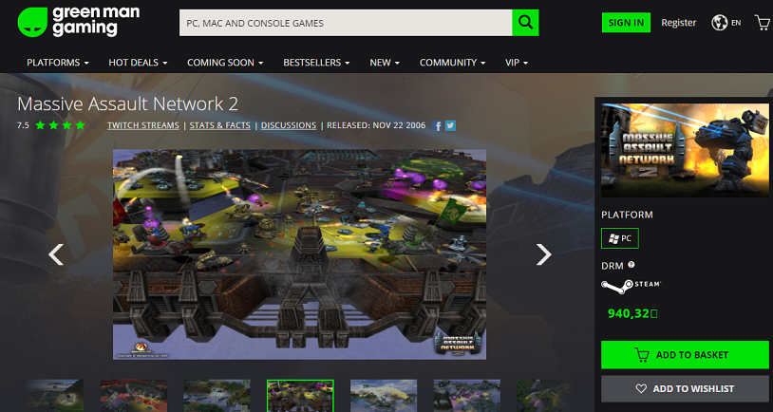This screenshot has height=412, width=773.
Task: Expand the New menu
Action: (x=385, y=63)
